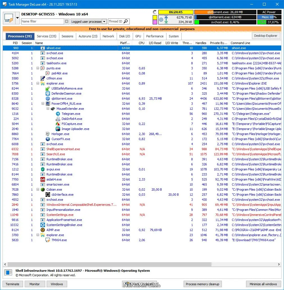
Task: Click the globe network traffic icon
Action: pos(161,20)
